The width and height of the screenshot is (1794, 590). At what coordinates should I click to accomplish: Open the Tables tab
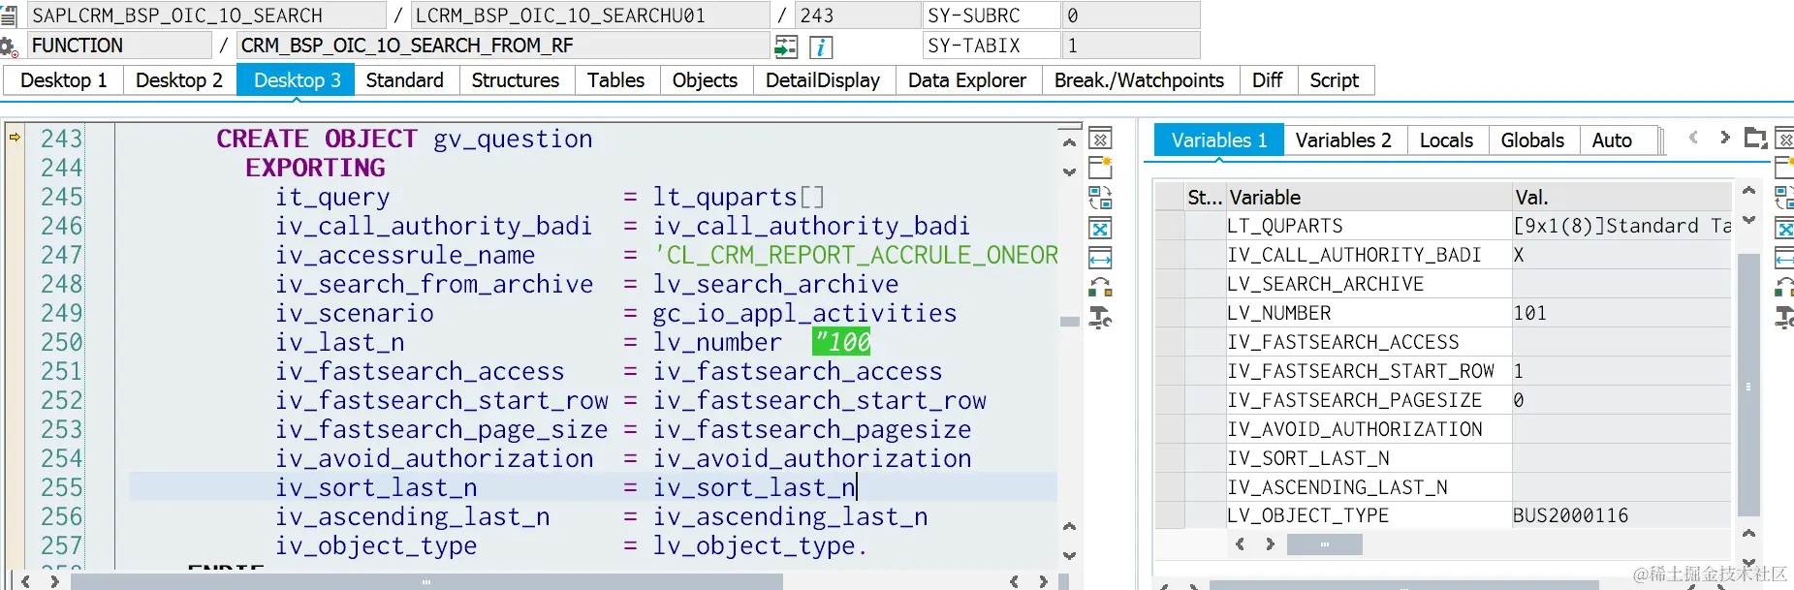(616, 80)
